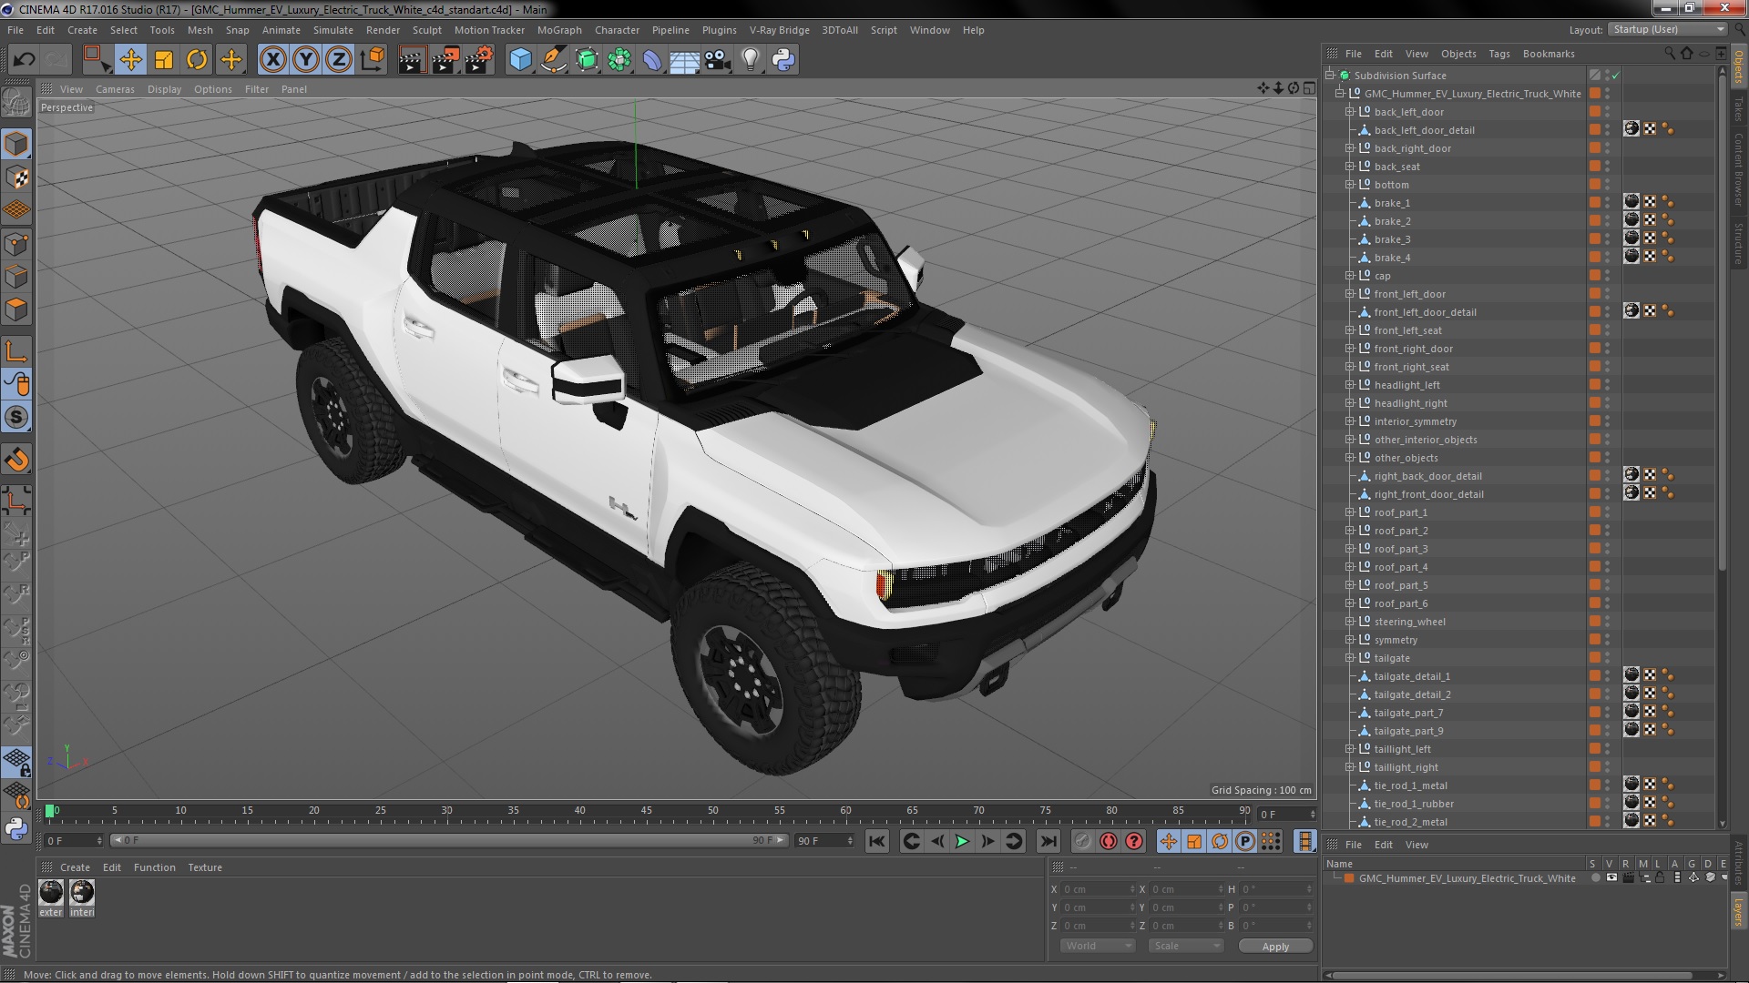Click the Apply button
1749x983 pixels.
pyautogui.click(x=1275, y=946)
